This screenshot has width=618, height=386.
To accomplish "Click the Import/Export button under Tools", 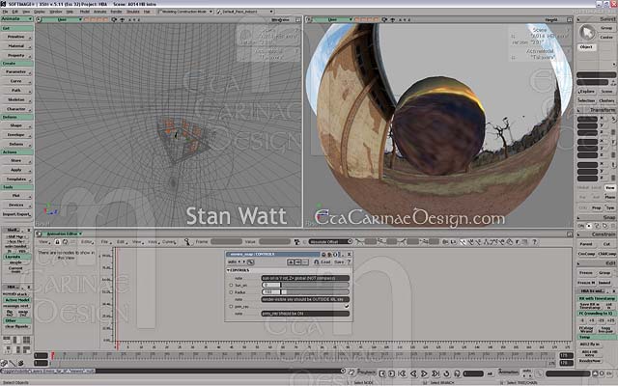I will point(14,213).
